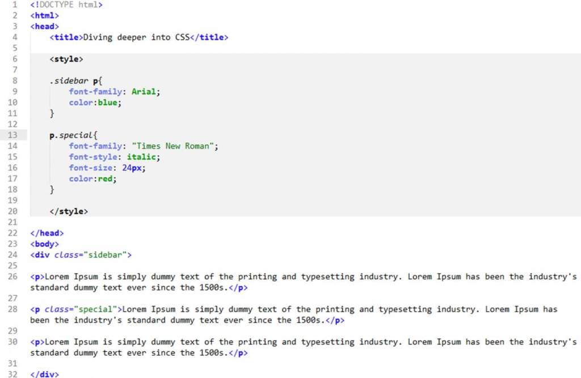581x378 pixels.
Task: Click line number 13 in the gutter
Action: coord(12,135)
